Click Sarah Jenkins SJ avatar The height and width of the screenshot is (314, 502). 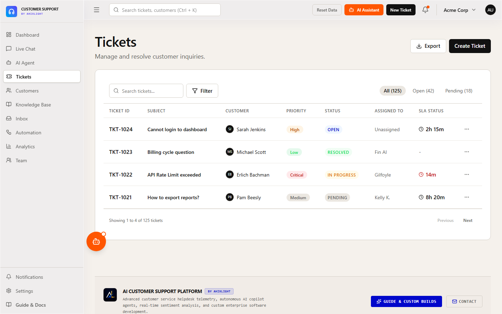pyautogui.click(x=230, y=129)
